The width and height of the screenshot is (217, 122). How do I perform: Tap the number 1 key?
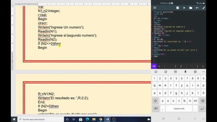point(155,78)
